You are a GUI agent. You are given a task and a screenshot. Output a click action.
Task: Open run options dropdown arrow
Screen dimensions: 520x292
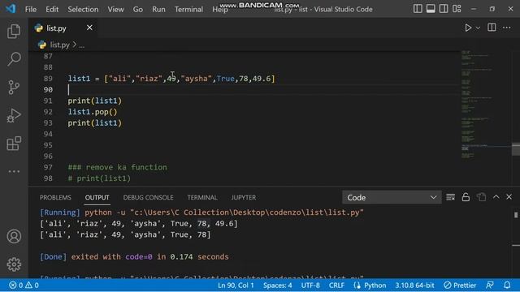click(478, 28)
